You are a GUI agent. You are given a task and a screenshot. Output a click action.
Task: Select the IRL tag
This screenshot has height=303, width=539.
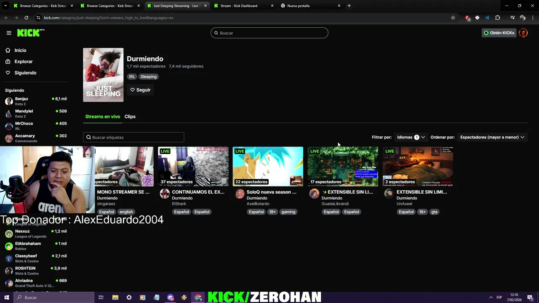[132, 77]
